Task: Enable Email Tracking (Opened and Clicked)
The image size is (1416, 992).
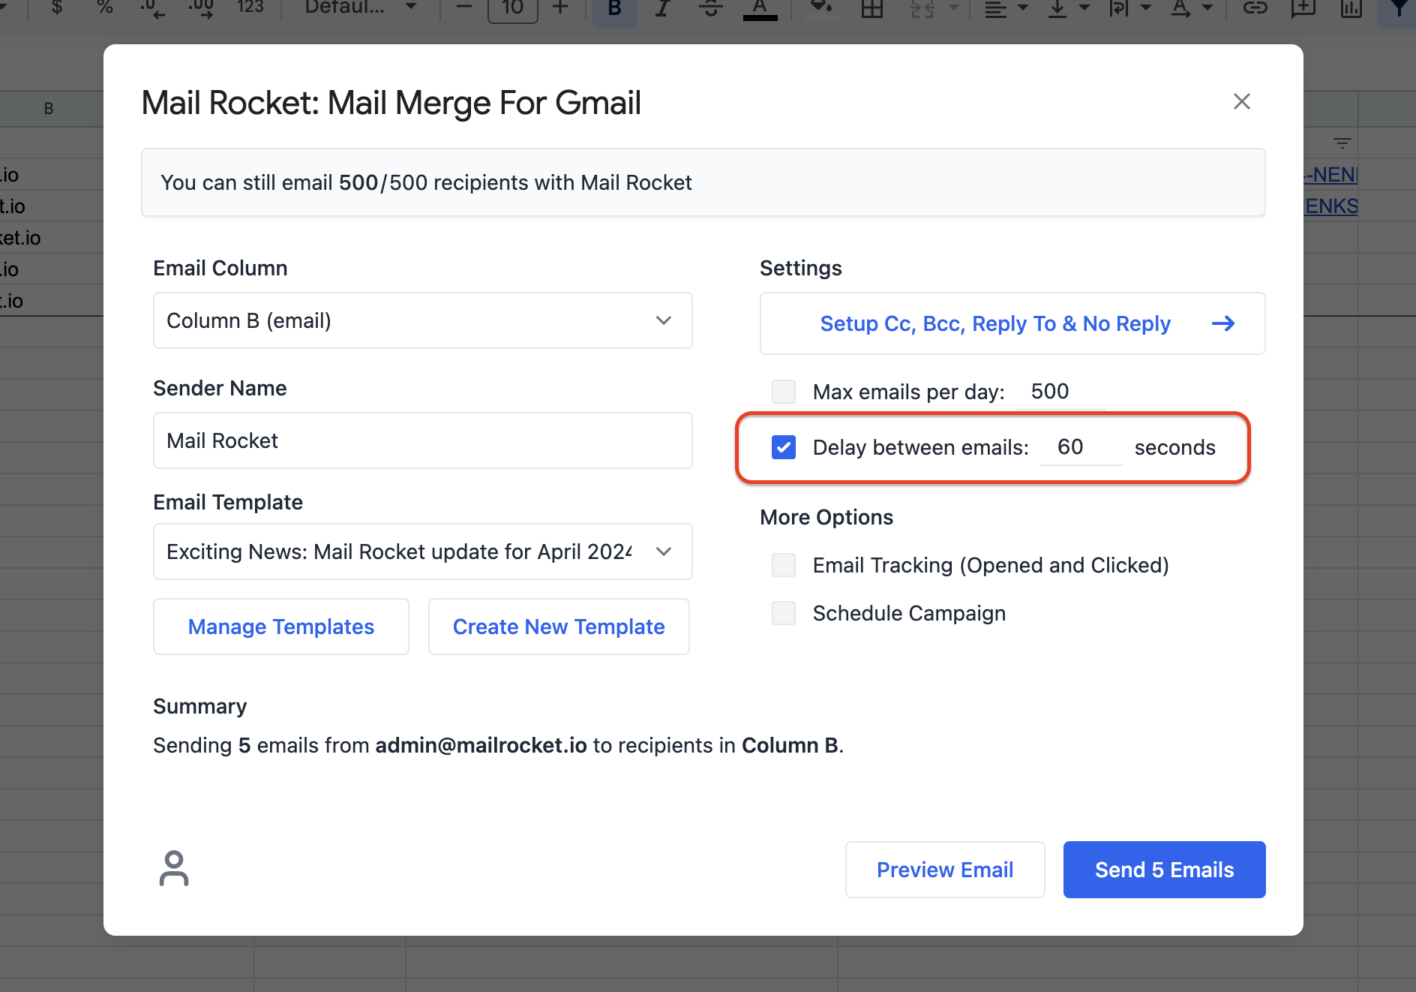Action: click(x=784, y=565)
